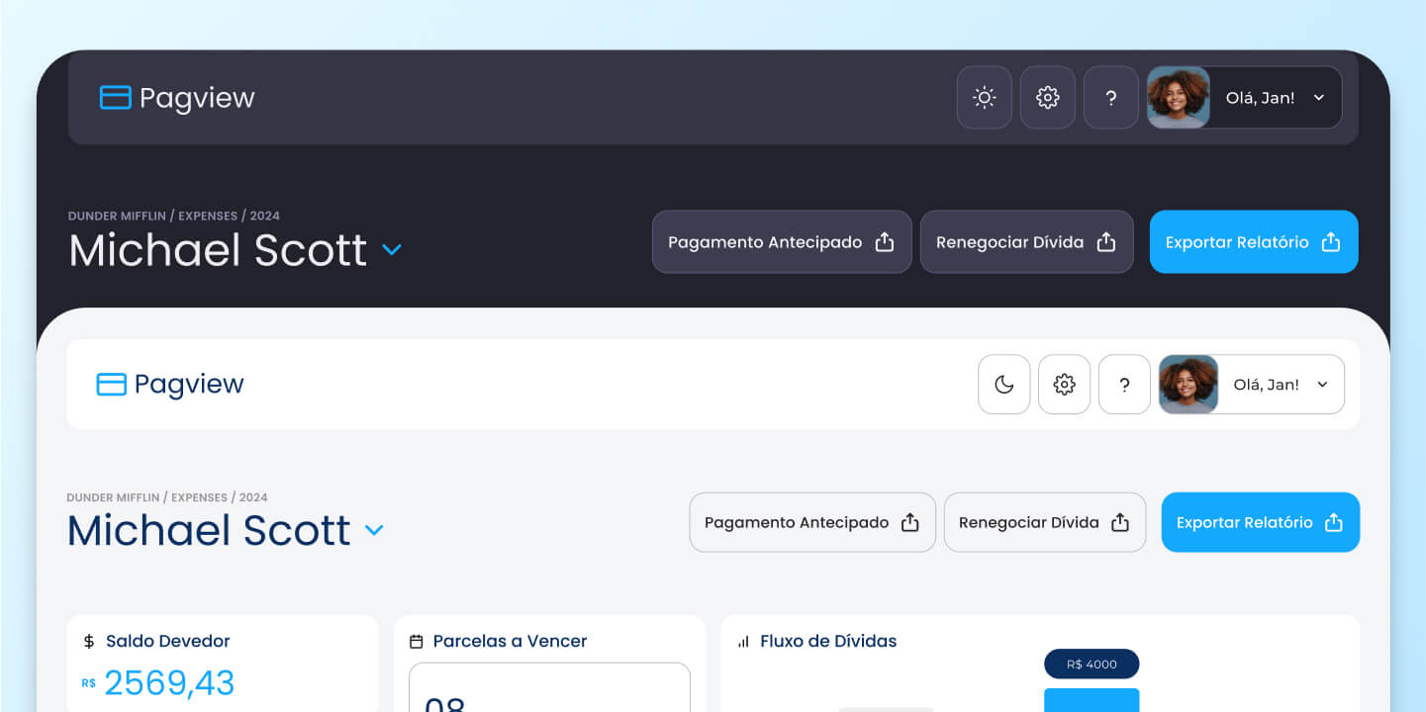Image resolution: width=1426 pixels, height=712 pixels.
Task: Click Pagamento Antecipado button in light panel
Action: [812, 522]
